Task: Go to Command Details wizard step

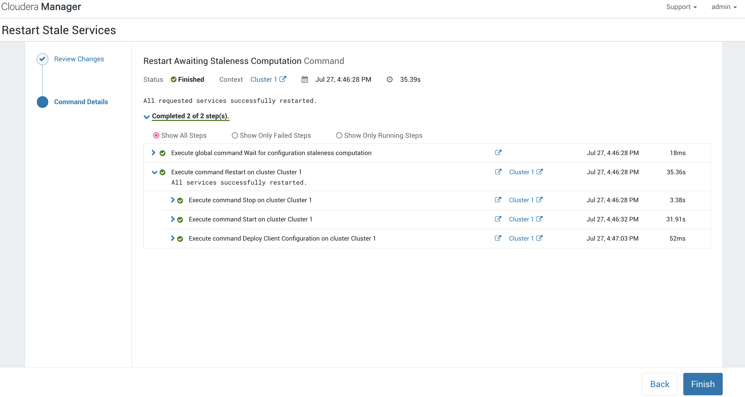Action: (x=81, y=102)
